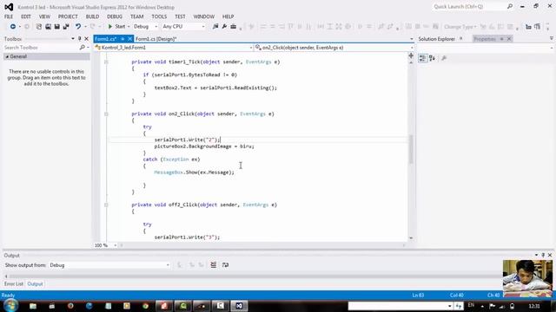This screenshot has width=556, height=312.
Task: Open the Kontrol_3_led.Form1 class dropdown
Action: click(x=174, y=48)
